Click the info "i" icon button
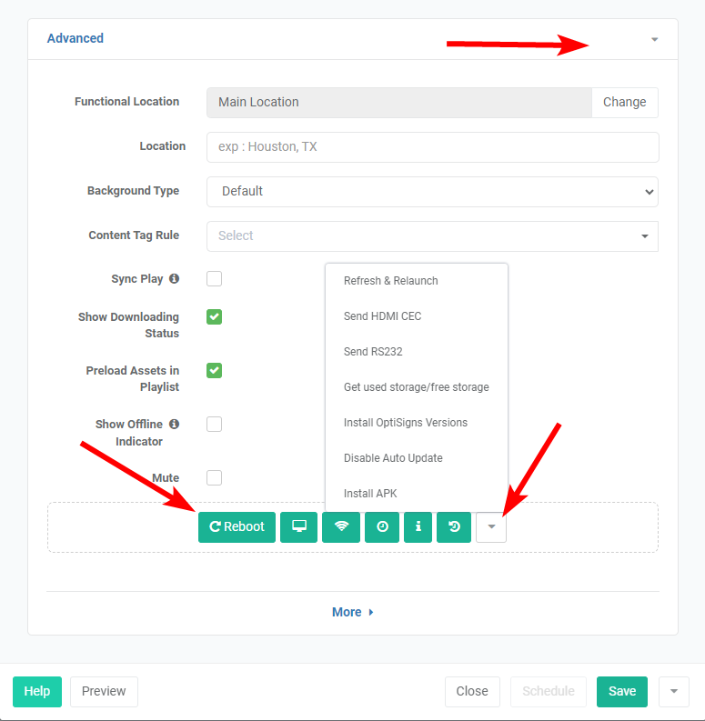The width and height of the screenshot is (705, 721). 418,527
